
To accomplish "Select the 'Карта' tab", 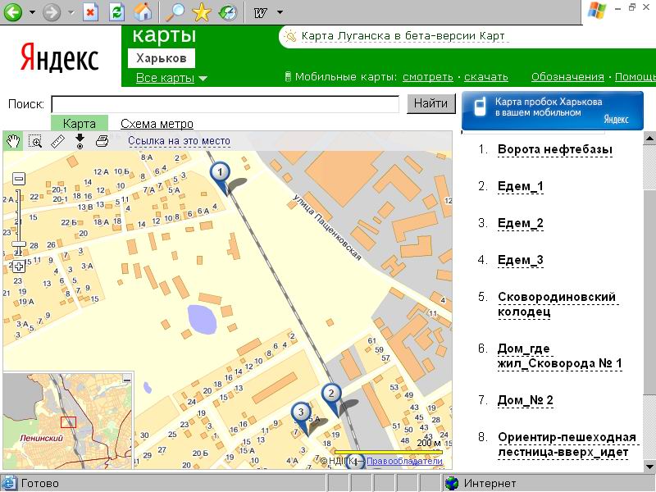I will click(x=79, y=124).
